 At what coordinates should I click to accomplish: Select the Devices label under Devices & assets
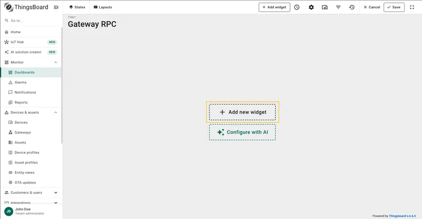point(21,122)
